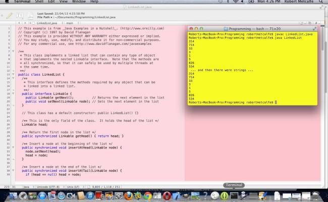328x202 pixels.
Task: Collapse the comment block fold at line 7
Action: 13,52
